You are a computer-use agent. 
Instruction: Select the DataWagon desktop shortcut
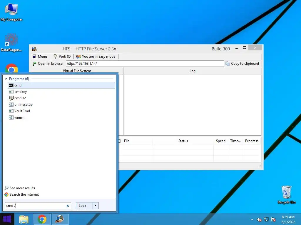pyautogui.click(x=11, y=43)
